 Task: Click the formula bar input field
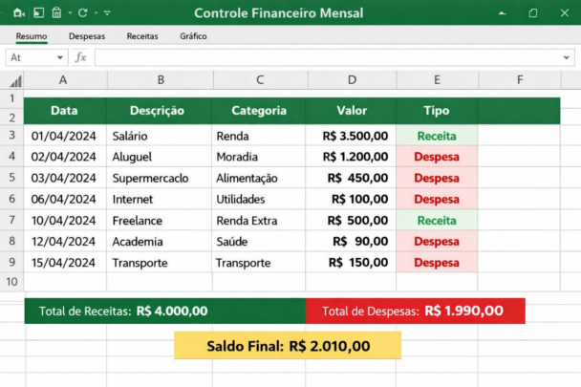pos(325,57)
